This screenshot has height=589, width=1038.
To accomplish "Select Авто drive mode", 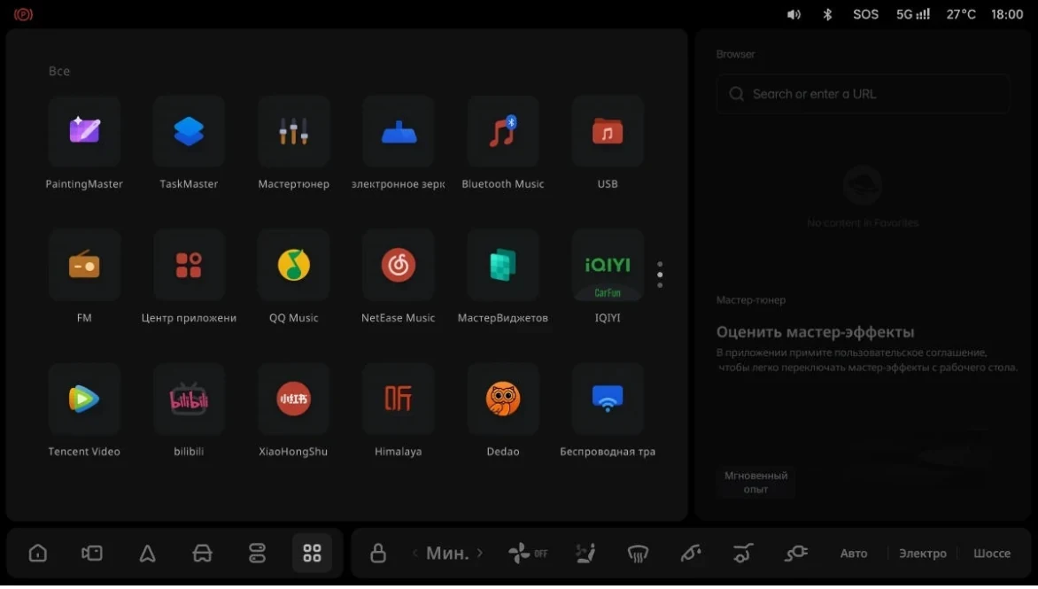I will coord(853,554).
